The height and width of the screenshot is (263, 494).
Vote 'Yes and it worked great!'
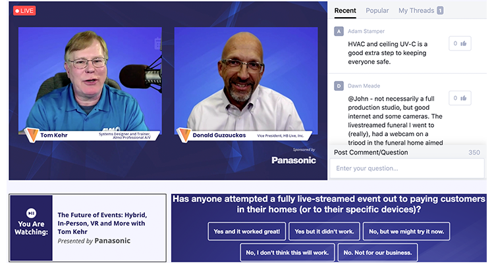click(x=247, y=231)
